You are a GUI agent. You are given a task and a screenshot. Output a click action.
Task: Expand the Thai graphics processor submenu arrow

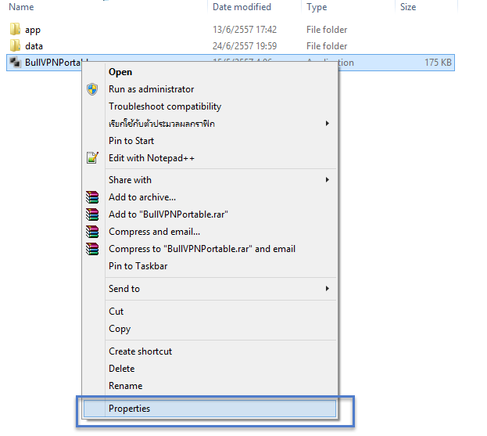327,124
